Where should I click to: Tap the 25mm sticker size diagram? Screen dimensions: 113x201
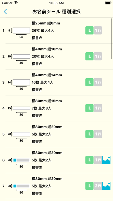coord(19,33)
